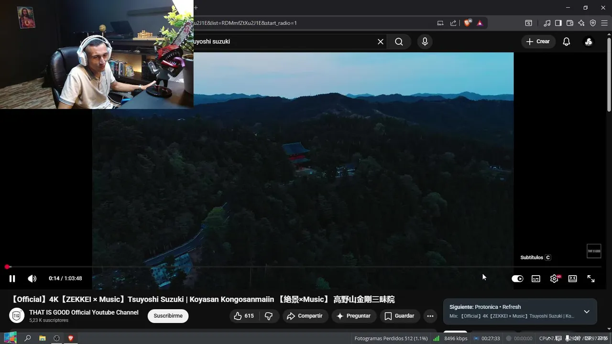The image size is (612, 344).
Task: Pause the video playback
Action: (12, 279)
